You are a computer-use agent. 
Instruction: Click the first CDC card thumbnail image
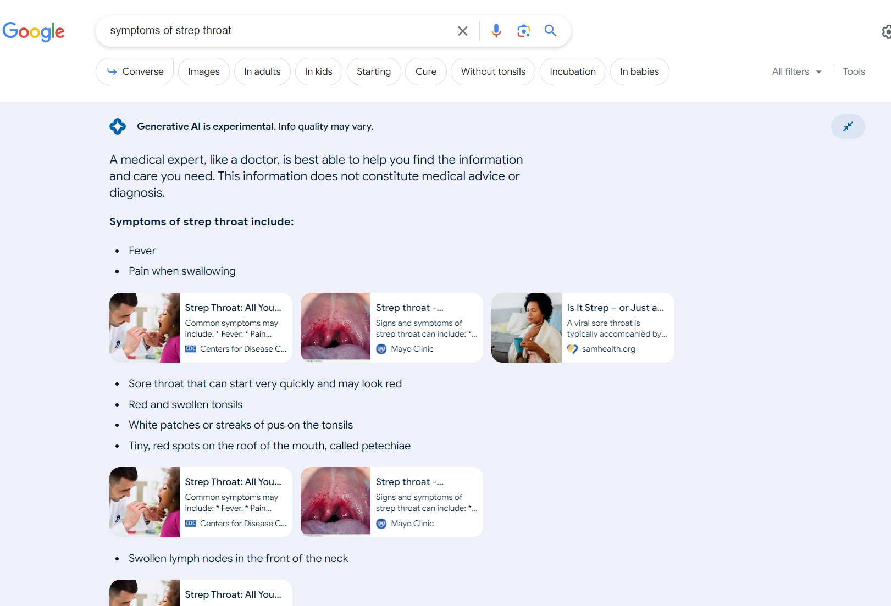(x=145, y=327)
